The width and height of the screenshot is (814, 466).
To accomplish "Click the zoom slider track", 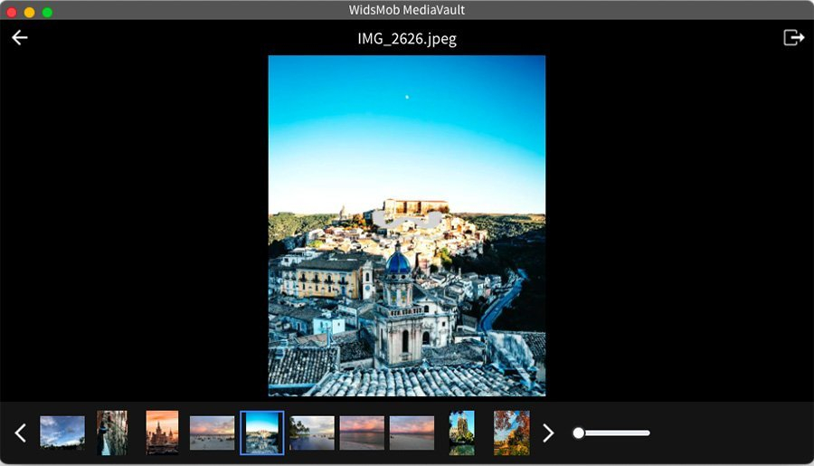I will (x=612, y=433).
